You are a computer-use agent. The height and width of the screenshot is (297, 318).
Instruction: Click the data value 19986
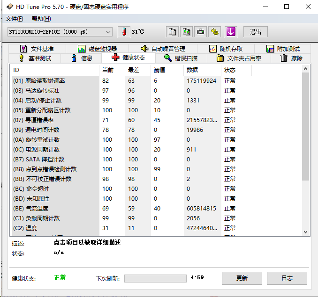tap(195, 130)
